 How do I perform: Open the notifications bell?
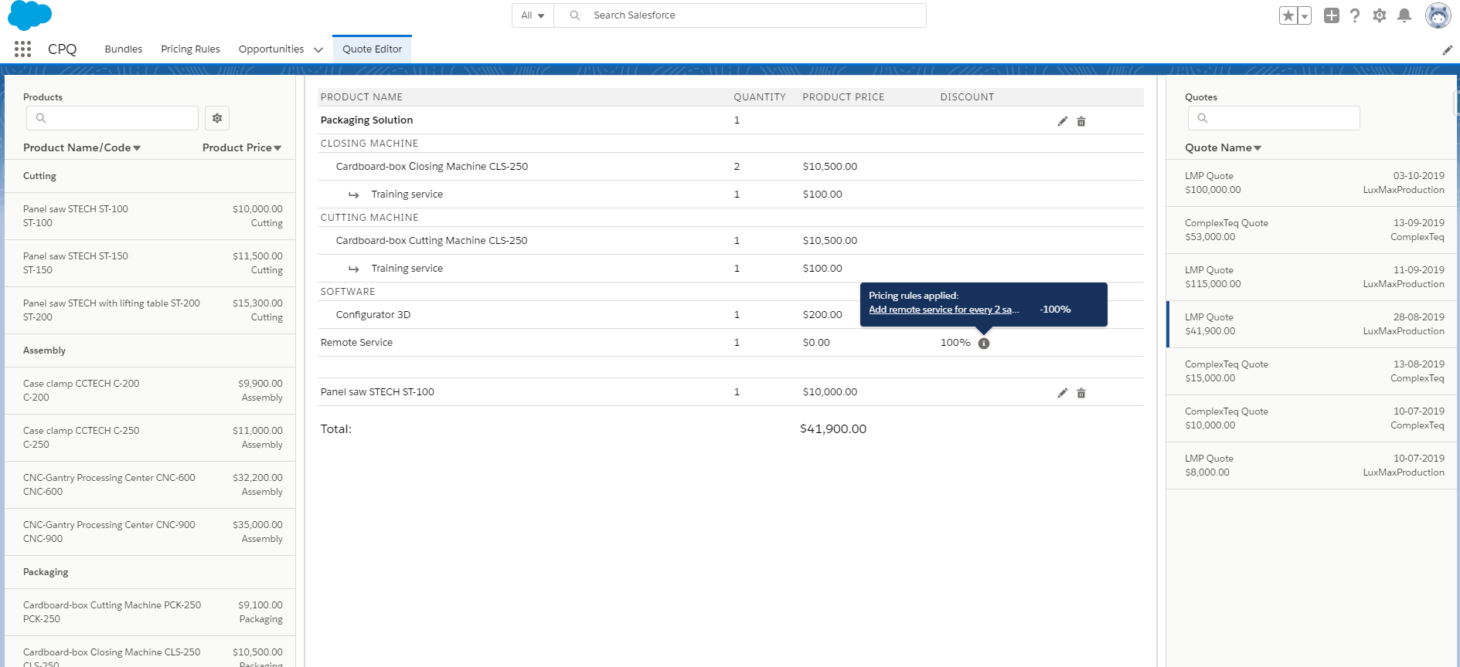(x=1404, y=15)
